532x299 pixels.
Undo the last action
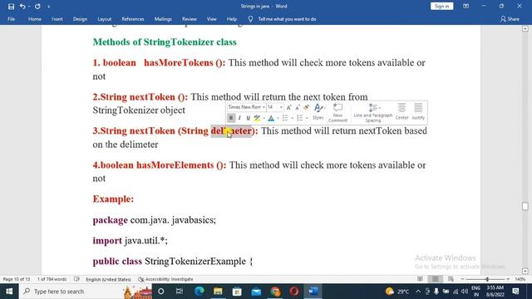point(22,7)
